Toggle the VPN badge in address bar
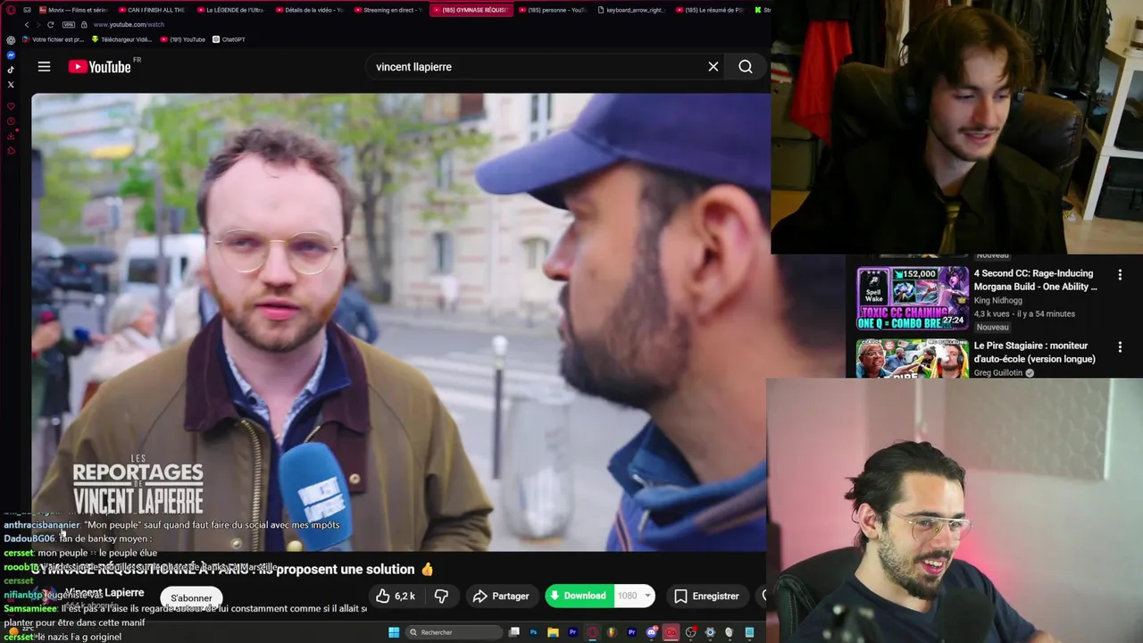The image size is (1143, 643). click(x=69, y=25)
